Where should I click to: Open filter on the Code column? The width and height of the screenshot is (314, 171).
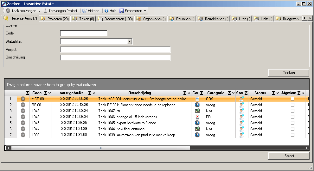coord(49,93)
